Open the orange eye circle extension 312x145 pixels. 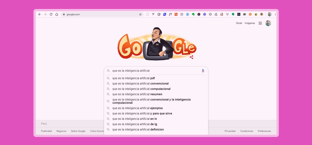click(x=262, y=14)
